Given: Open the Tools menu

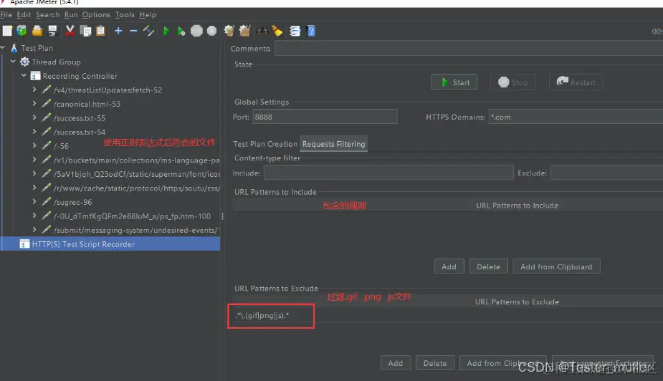Looking at the screenshot, I should 125,15.
